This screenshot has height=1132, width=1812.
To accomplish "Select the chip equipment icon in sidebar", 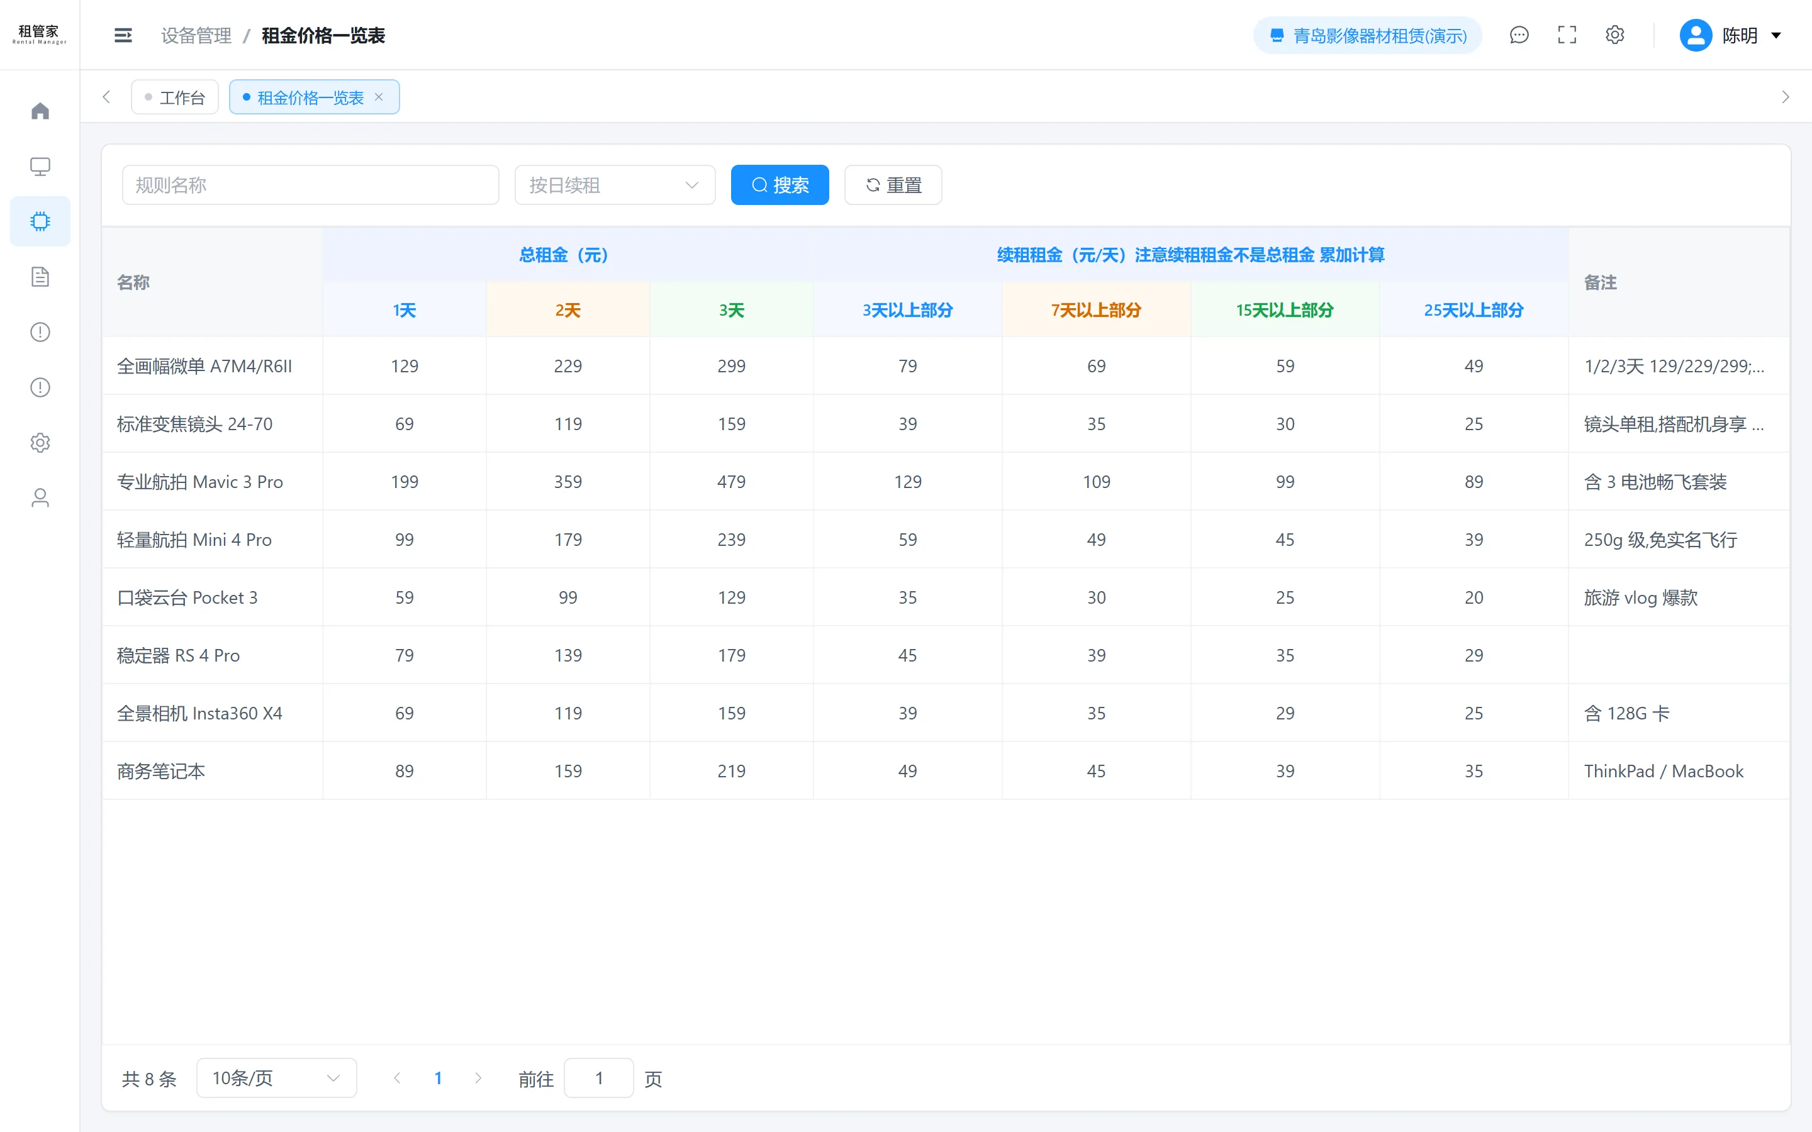I will pos(40,221).
